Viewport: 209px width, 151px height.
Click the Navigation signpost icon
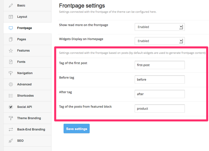click(11, 73)
